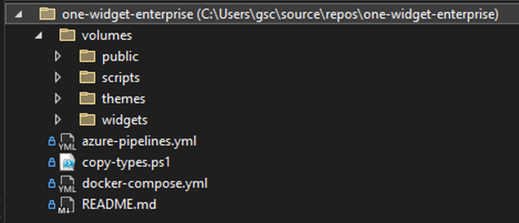Select the scripts folder label
The width and height of the screenshot is (519, 223).
pos(121,78)
